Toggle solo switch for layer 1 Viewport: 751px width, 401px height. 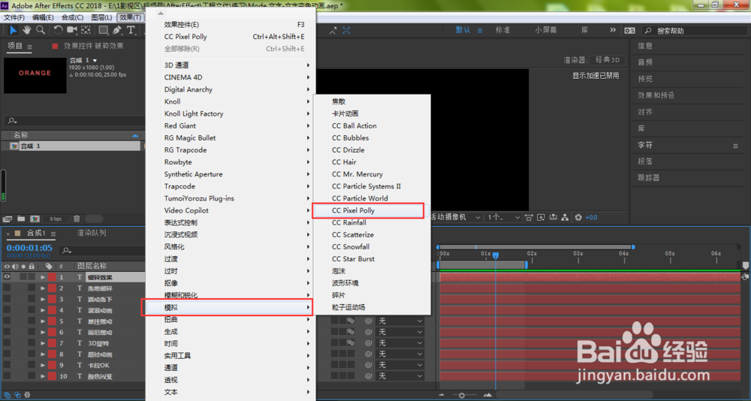click(x=23, y=277)
